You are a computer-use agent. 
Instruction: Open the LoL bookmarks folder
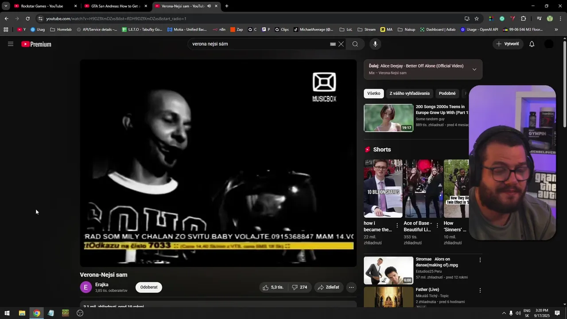click(x=346, y=30)
